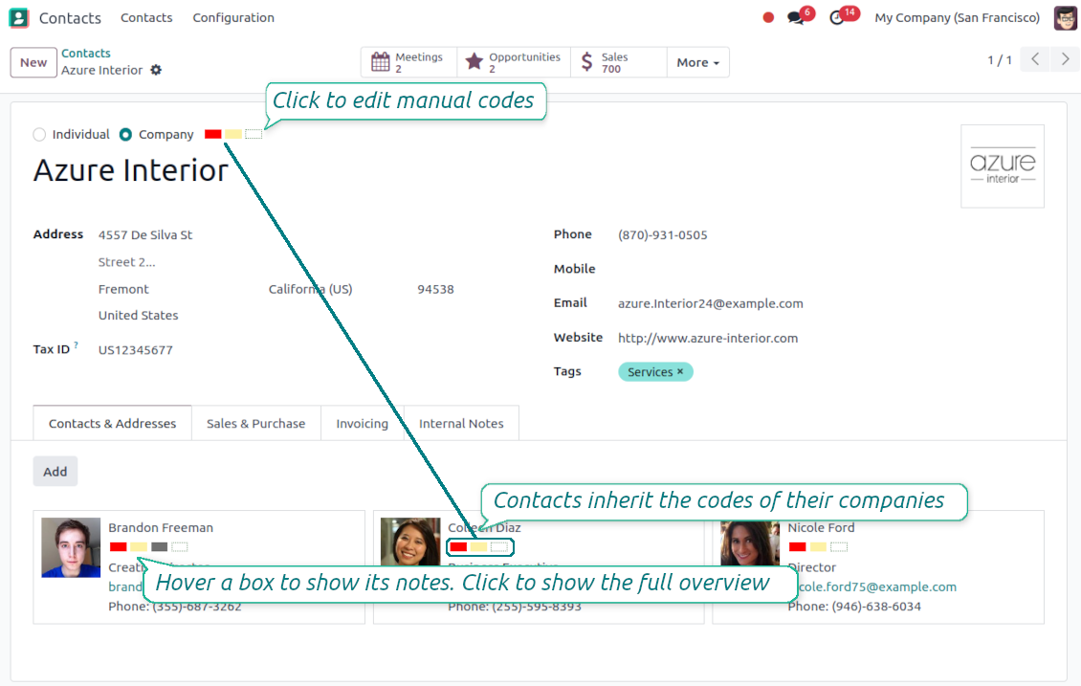Click the Sales dollar icon
Screen dimensions: 1081x686
click(x=586, y=62)
